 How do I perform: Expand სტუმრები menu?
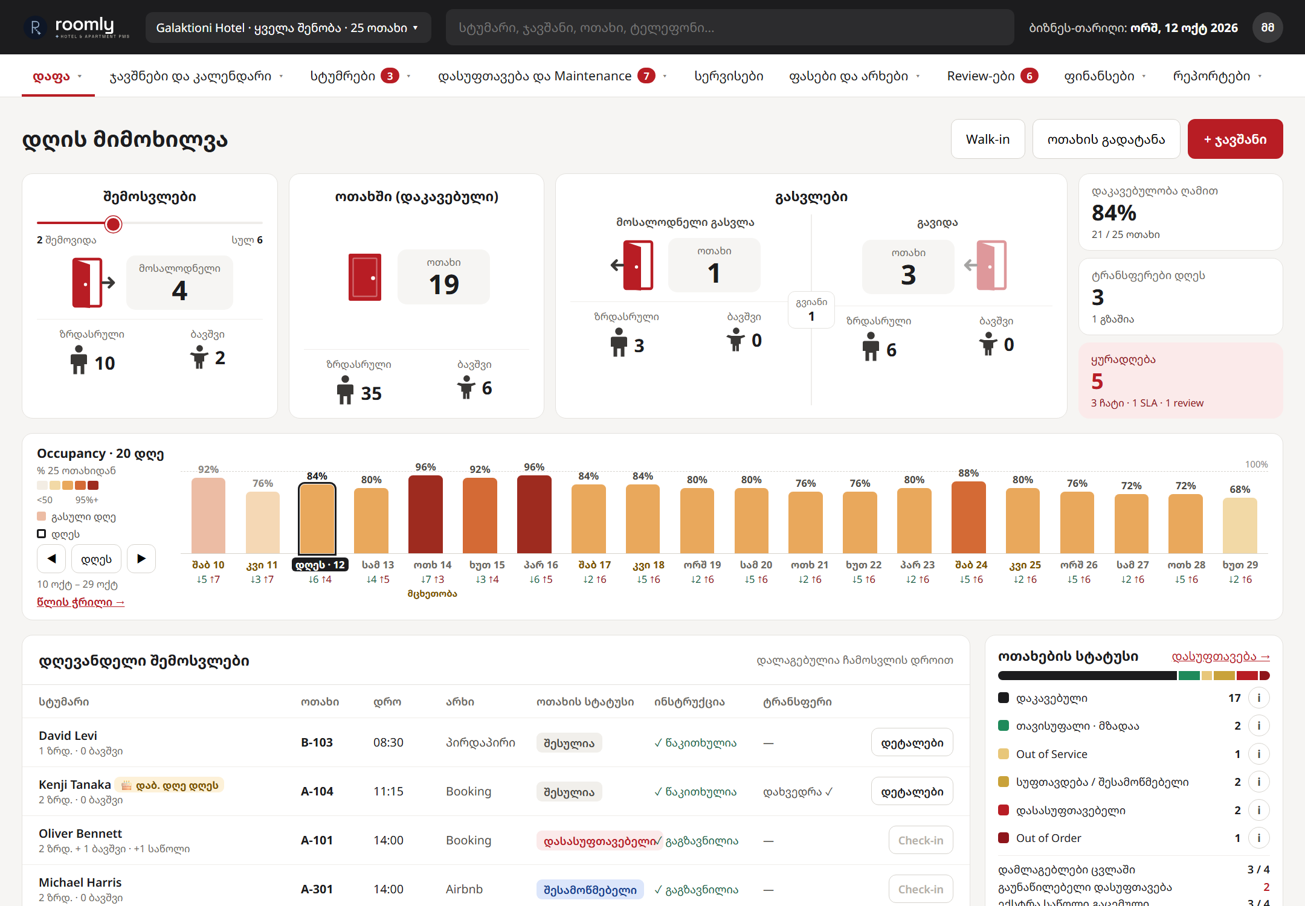coord(361,76)
